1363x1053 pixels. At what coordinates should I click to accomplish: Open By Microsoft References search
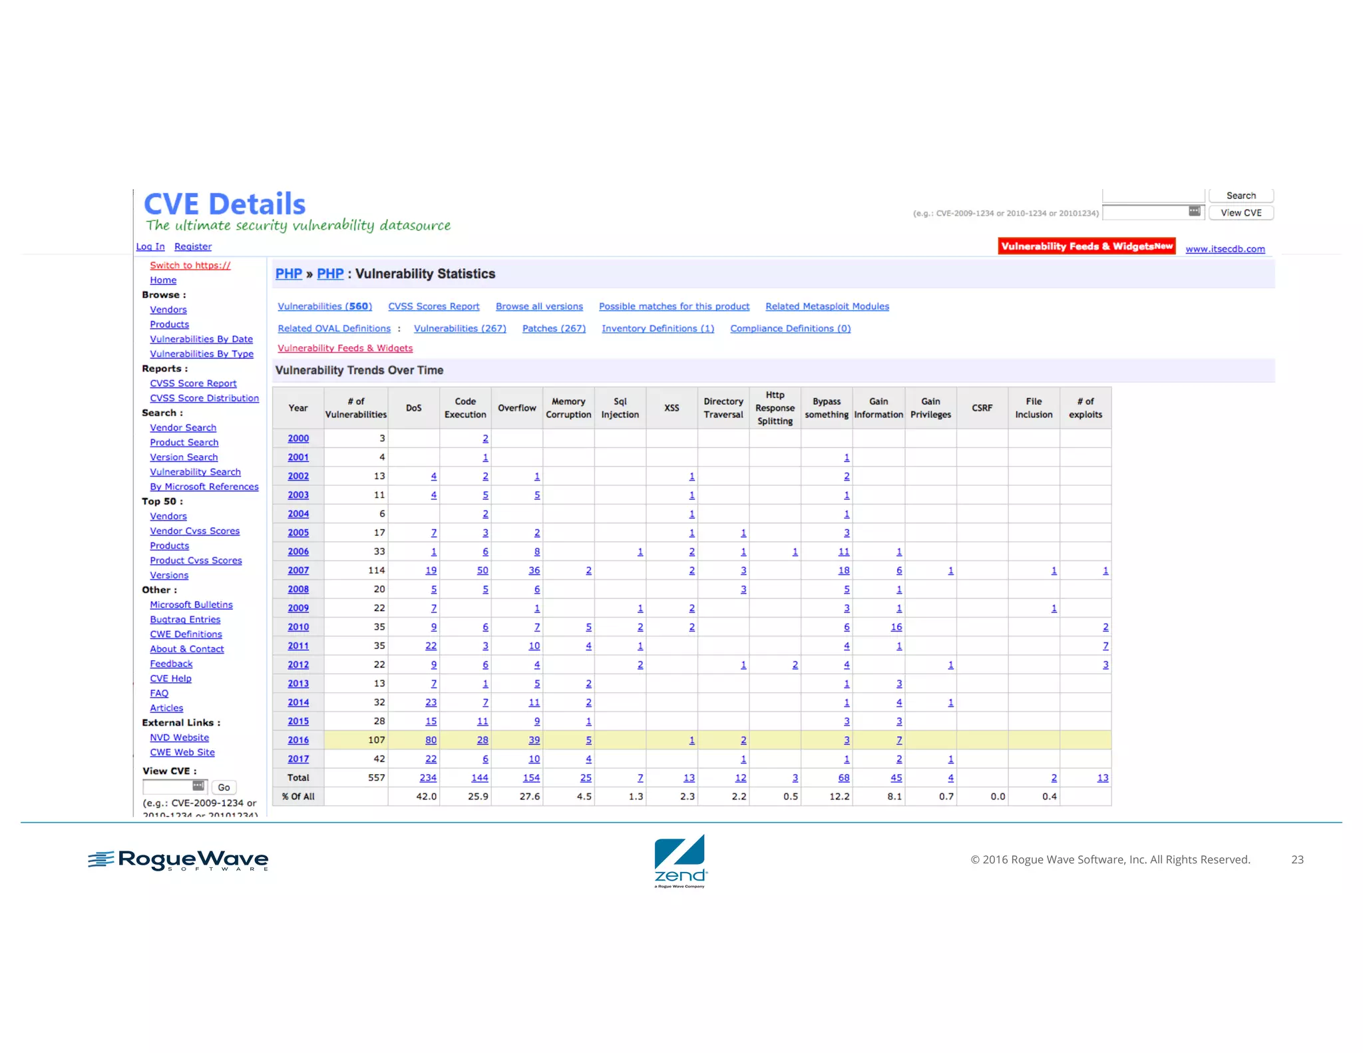pyautogui.click(x=204, y=487)
